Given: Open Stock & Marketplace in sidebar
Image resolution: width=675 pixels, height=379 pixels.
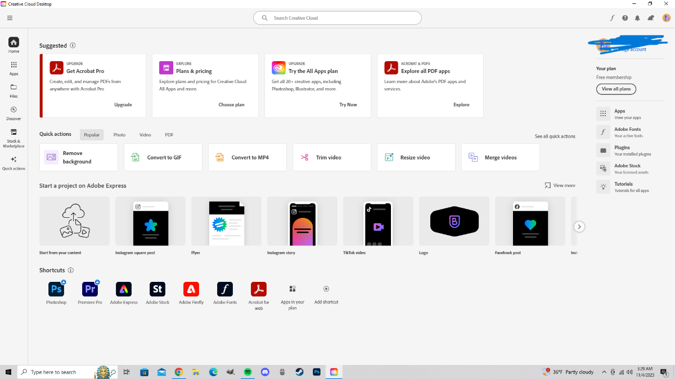Looking at the screenshot, I should pos(13,138).
